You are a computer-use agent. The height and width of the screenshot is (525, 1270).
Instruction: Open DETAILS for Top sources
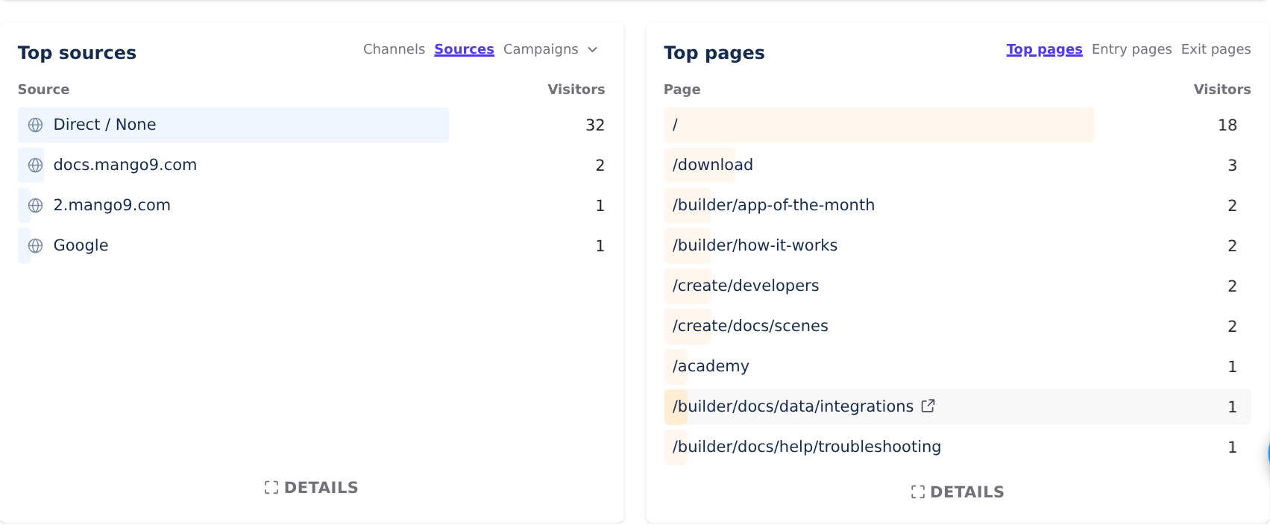click(x=311, y=488)
